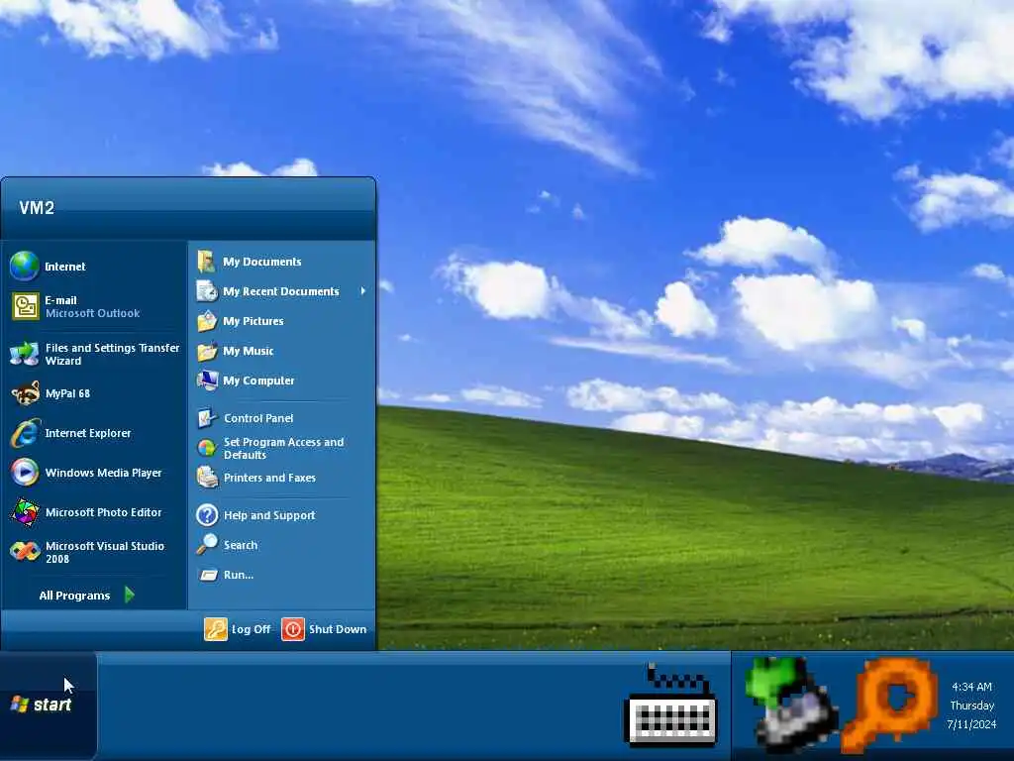
Task: Select the "Help and Support" menu label
Action: tap(269, 515)
